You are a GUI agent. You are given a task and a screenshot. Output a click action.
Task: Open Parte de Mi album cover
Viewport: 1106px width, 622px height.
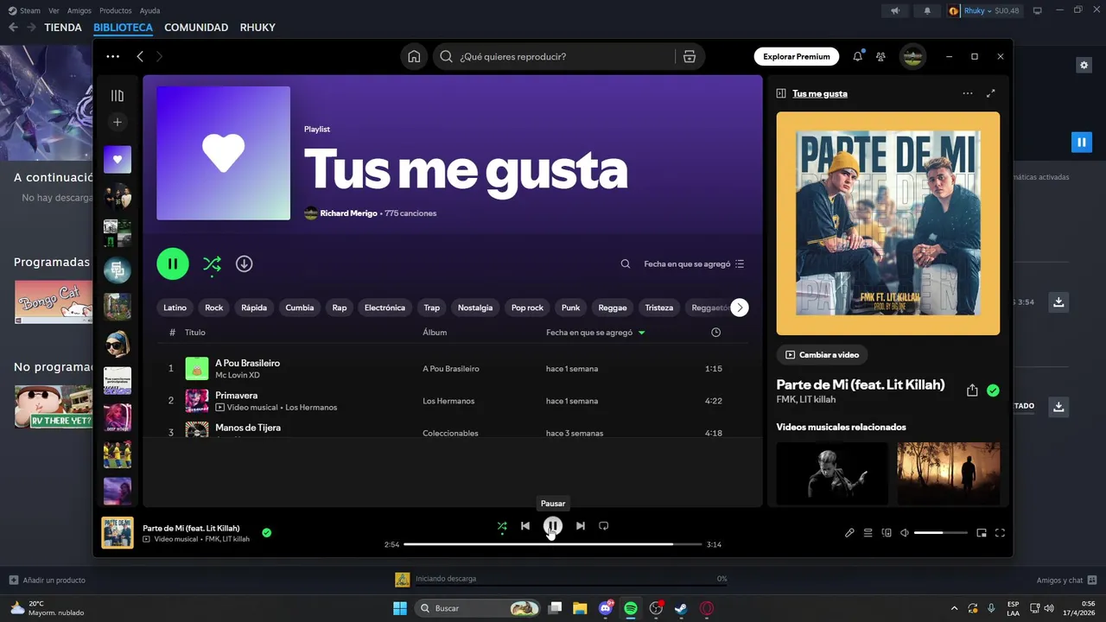coord(888,224)
